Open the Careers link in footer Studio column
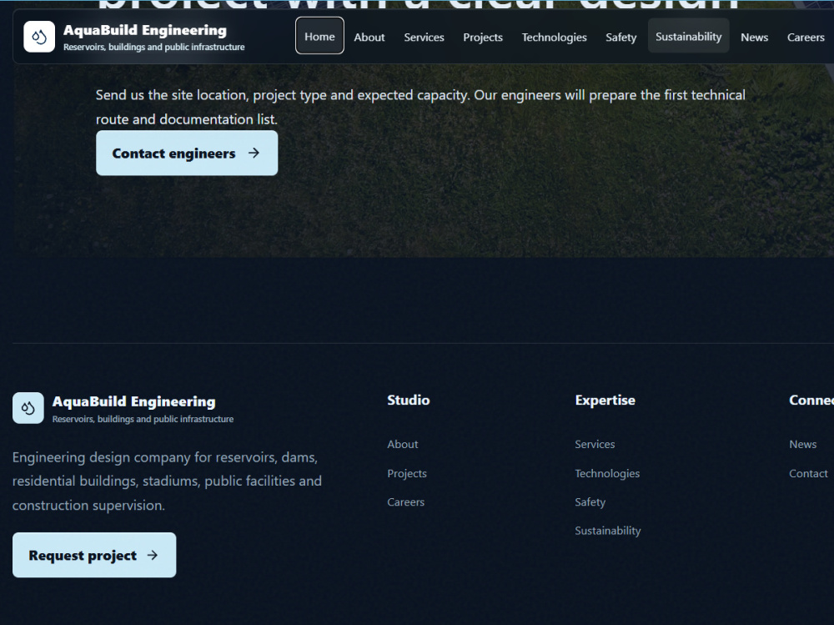Viewport: 834px width, 625px height. (406, 502)
